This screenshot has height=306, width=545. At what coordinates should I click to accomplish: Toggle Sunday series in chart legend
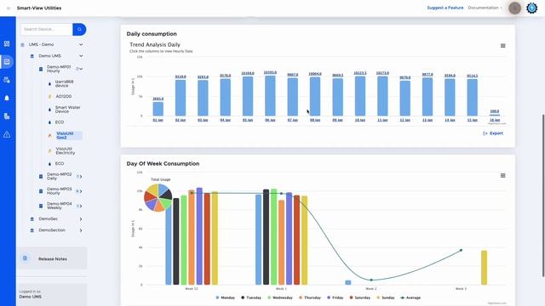386,297
